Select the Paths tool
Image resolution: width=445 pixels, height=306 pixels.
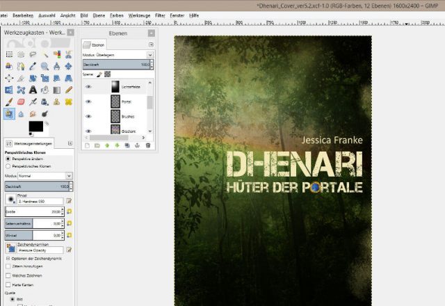click(21, 66)
